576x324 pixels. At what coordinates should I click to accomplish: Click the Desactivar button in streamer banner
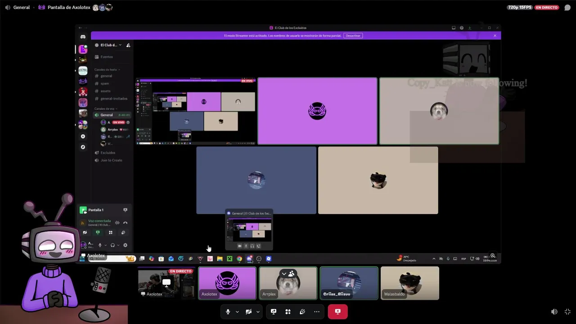353,36
